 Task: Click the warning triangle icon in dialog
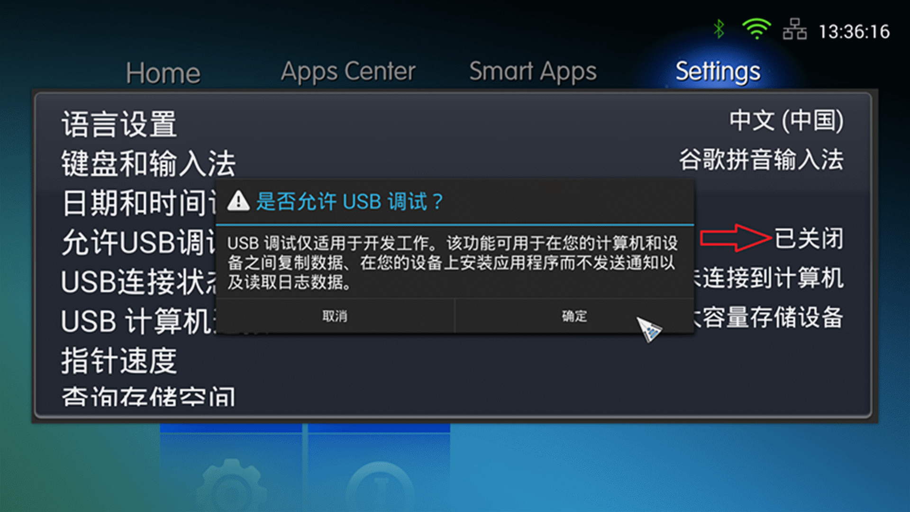pos(238,201)
